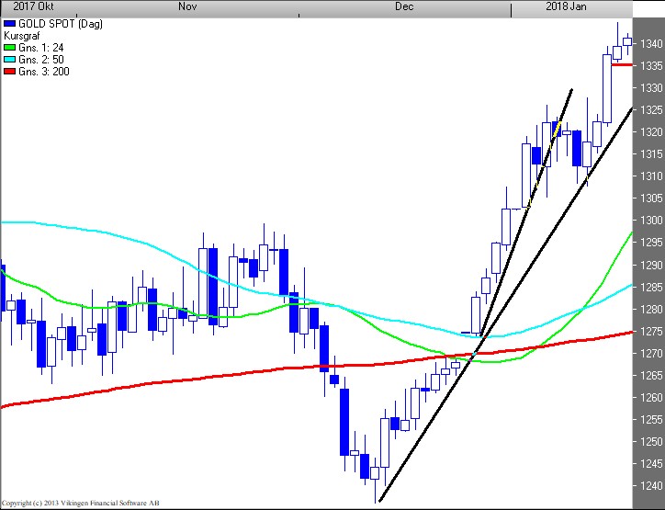
Task: Click the 1330 price axis value
Action: click(x=651, y=88)
